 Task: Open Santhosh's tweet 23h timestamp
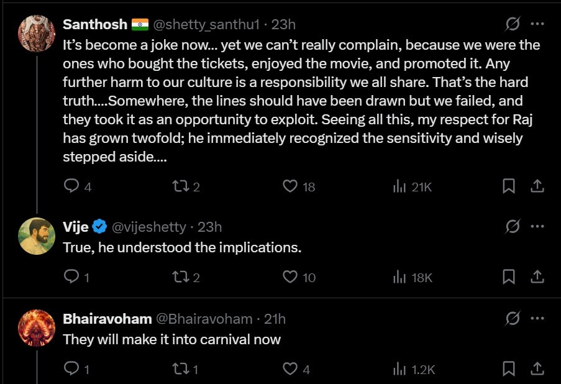284,25
